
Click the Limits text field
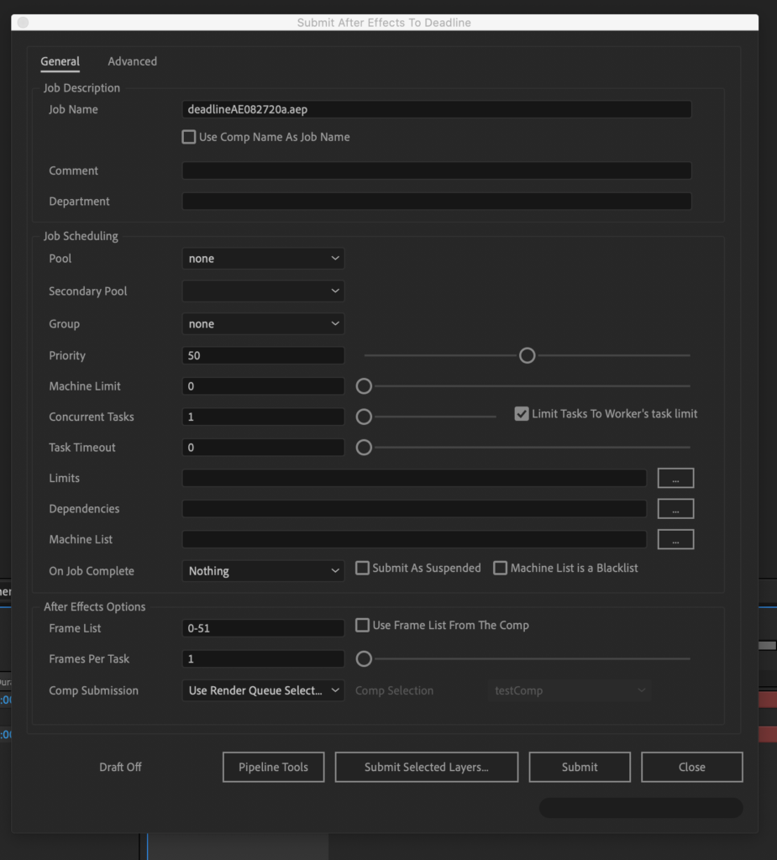tap(414, 478)
